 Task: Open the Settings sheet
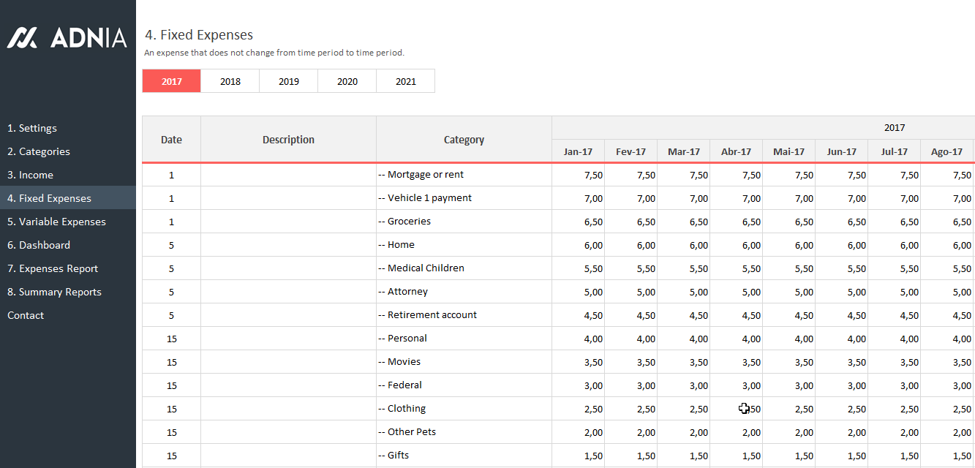pyautogui.click(x=32, y=128)
